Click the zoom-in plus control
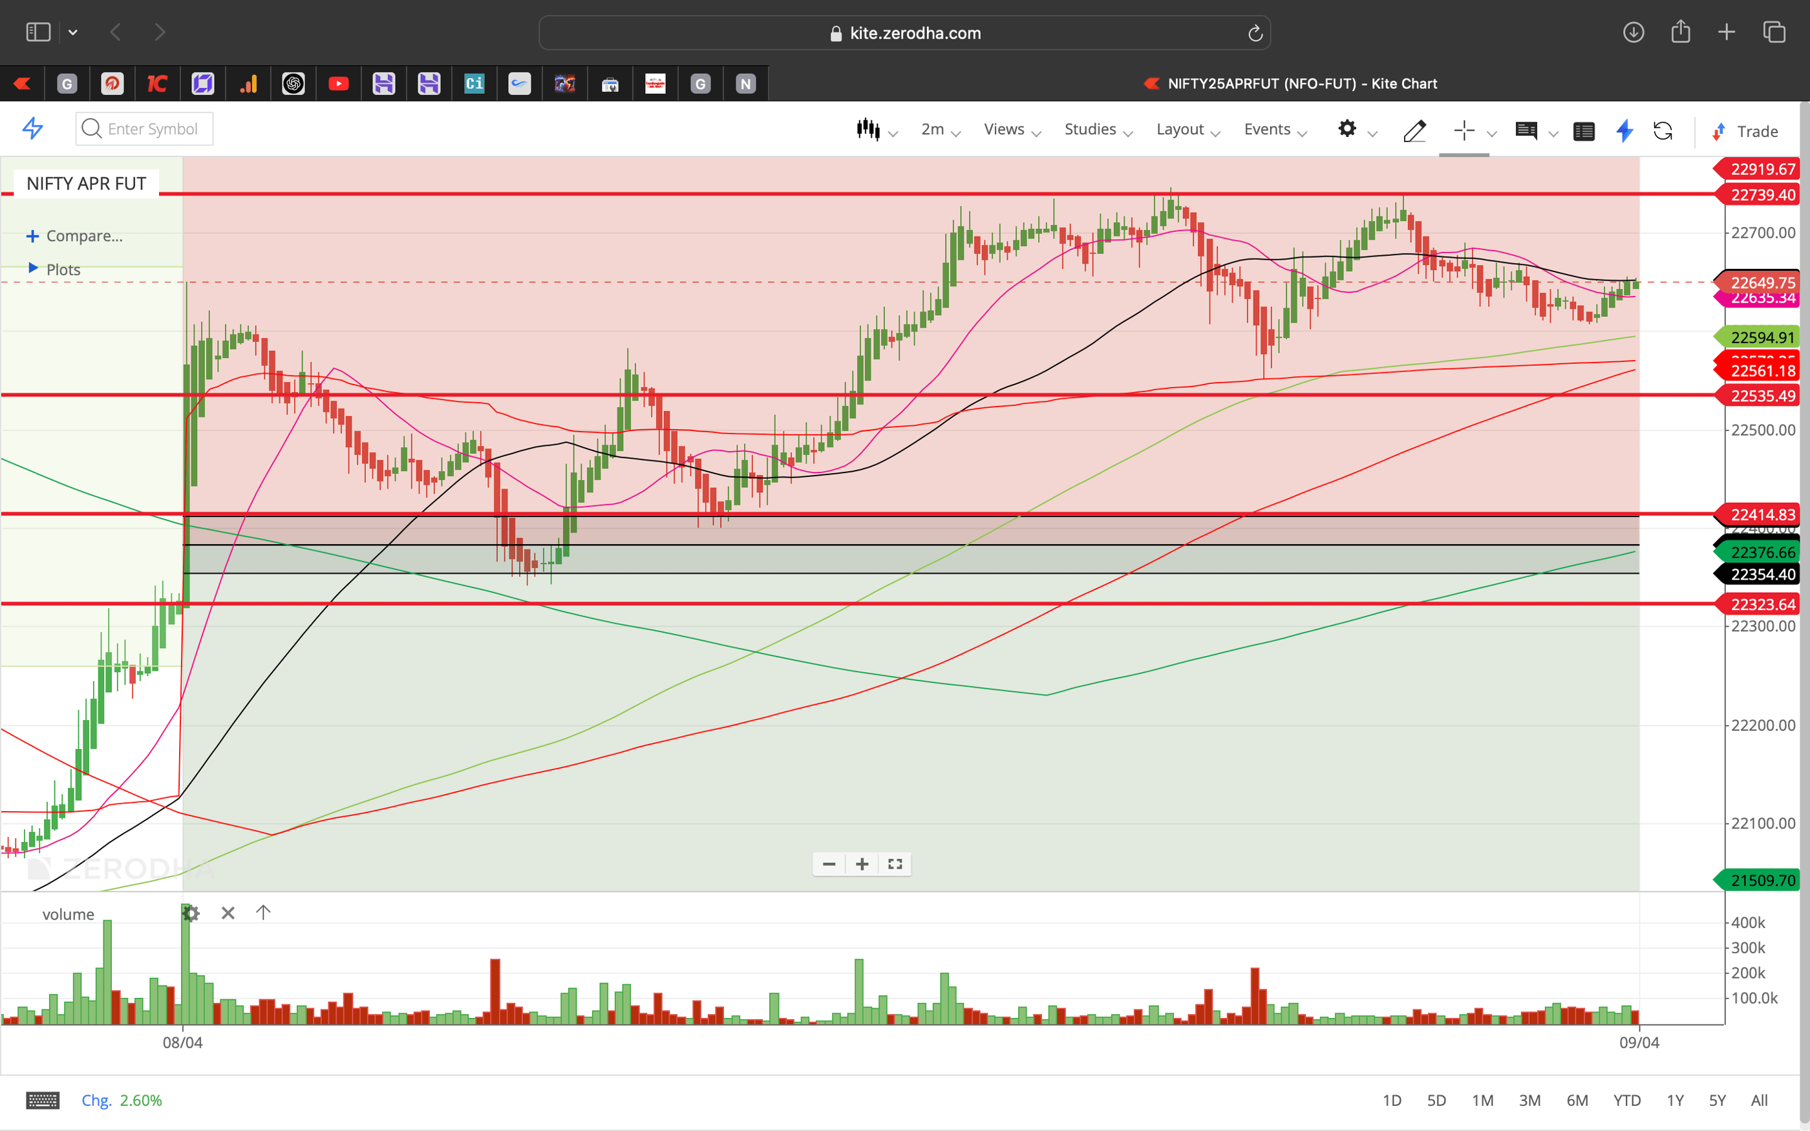 [862, 864]
